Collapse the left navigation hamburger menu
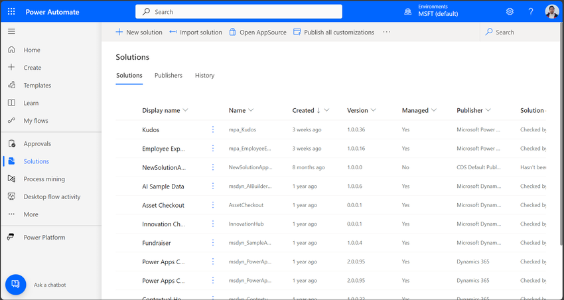The height and width of the screenshot is (300, 564). 11,31
